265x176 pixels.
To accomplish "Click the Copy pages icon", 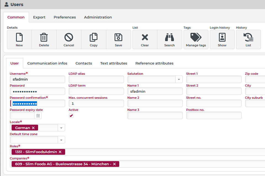I will tap(94, 37).
